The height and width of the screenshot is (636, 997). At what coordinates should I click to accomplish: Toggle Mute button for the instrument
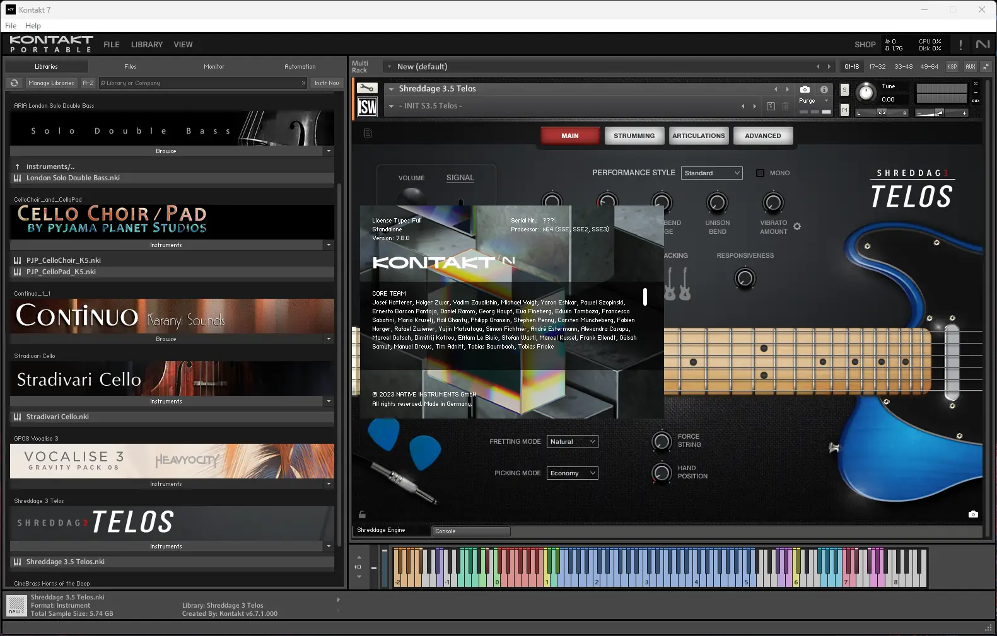pos(844,110)
